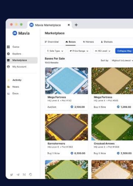
Task: Click the Marketplace page heading
Action: (x=55, y=33)
